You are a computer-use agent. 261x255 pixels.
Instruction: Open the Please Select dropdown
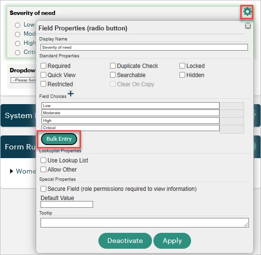[23, 80]
